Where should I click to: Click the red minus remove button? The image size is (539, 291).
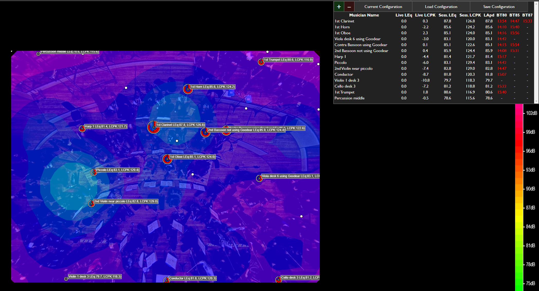[349, 7]
